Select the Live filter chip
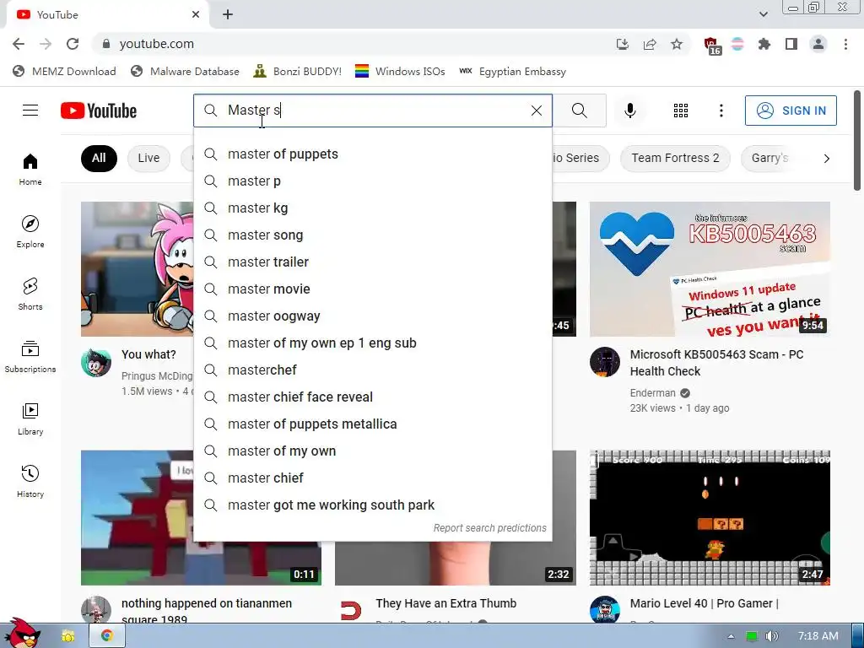864x648 pixels. (148, 159)
